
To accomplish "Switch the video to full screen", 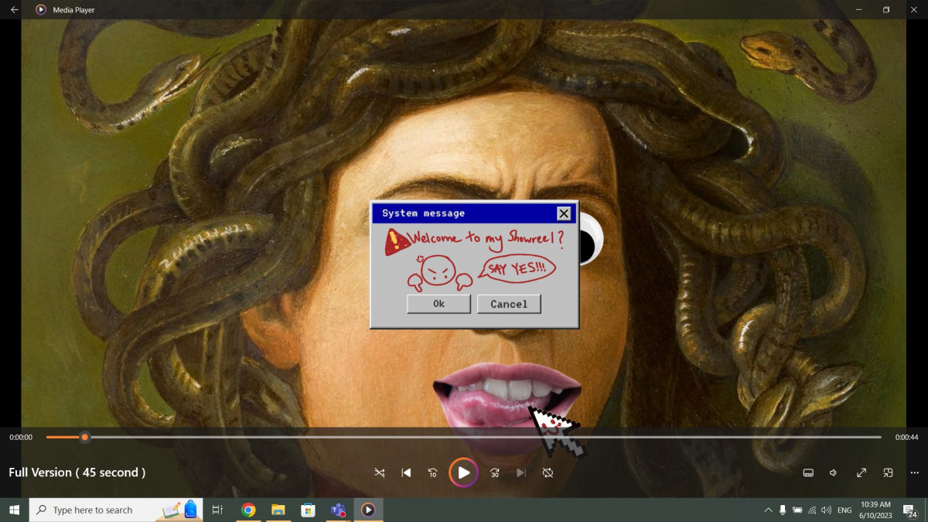I will click(861, 473).
